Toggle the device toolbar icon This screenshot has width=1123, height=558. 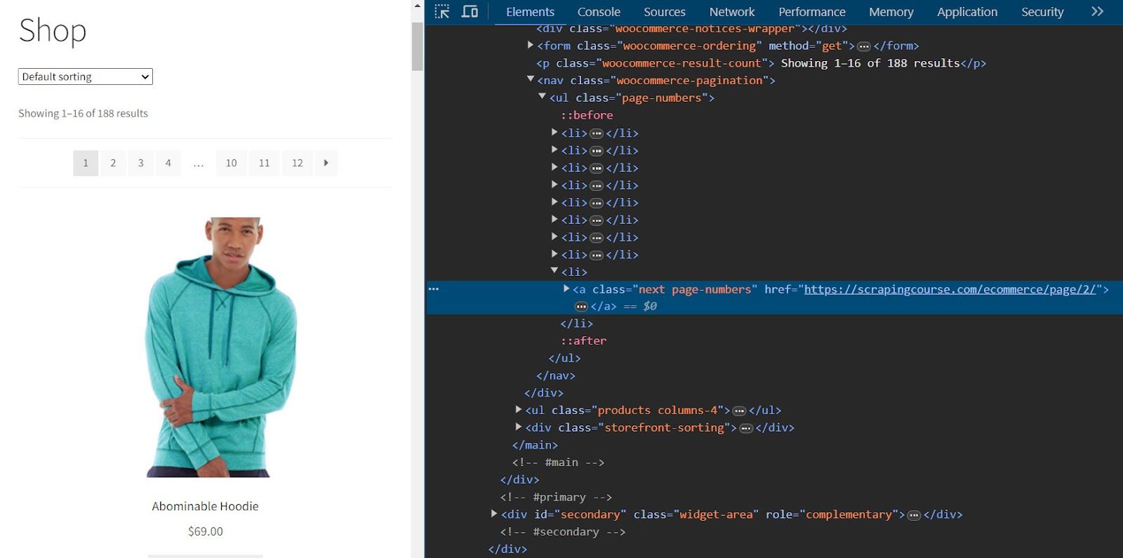point(470,11)
